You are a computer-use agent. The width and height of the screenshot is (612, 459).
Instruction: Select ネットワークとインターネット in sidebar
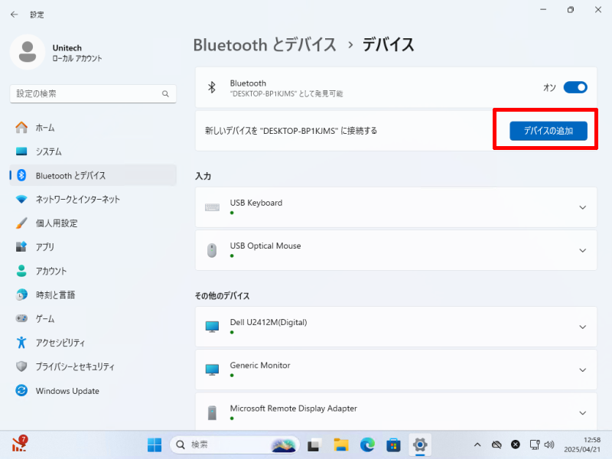(93, 199)
